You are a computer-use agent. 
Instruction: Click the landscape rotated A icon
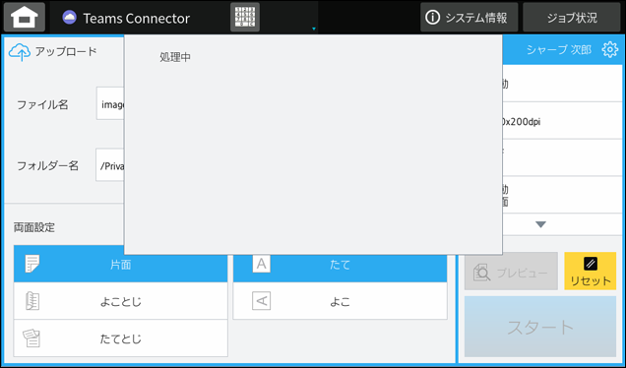(261, 301)
